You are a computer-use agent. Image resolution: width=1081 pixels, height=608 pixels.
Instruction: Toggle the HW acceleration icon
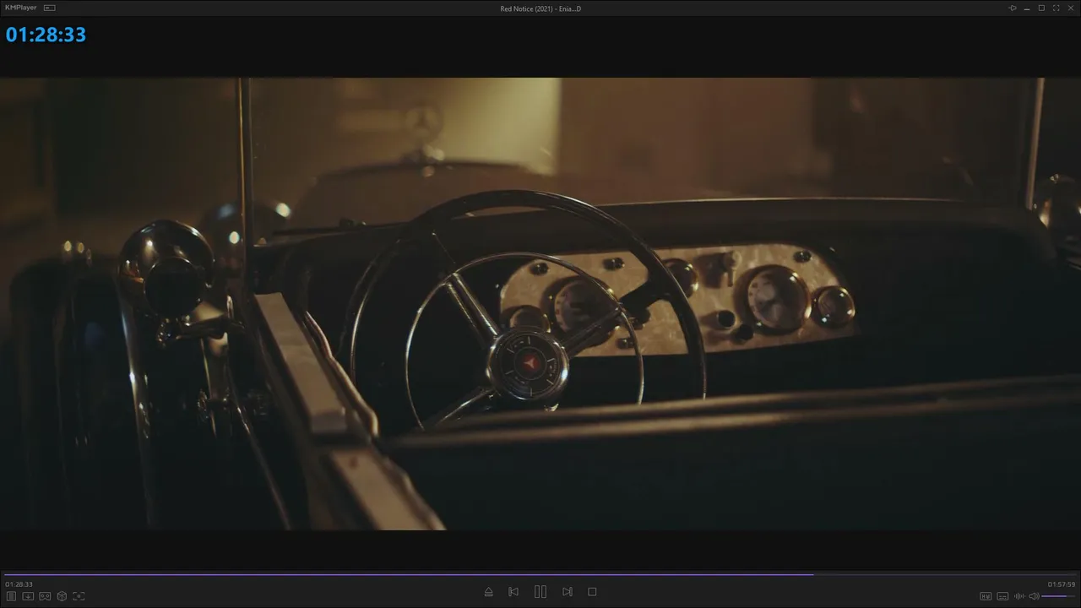click(x=986, y=596)
